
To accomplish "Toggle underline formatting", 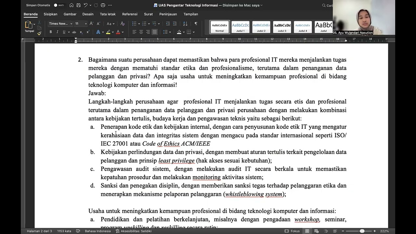I will pos(64,32).
